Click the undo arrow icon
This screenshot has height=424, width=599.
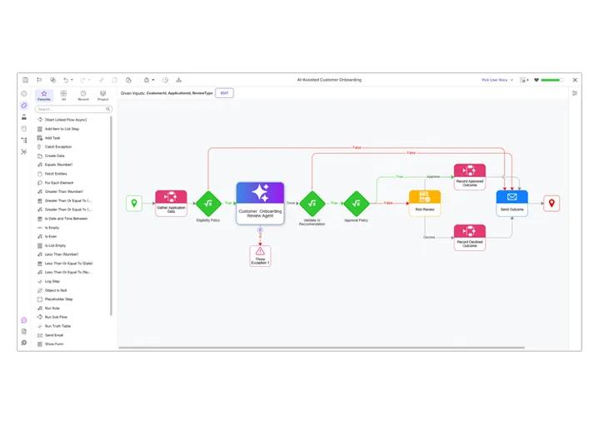(66, 80)
